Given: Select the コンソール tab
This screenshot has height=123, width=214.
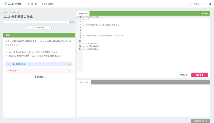Looking at the screenshot, I should (x=84, y=82).
